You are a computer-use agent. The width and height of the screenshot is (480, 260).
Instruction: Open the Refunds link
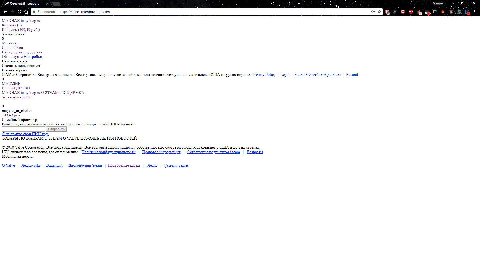tap(353, 75)
